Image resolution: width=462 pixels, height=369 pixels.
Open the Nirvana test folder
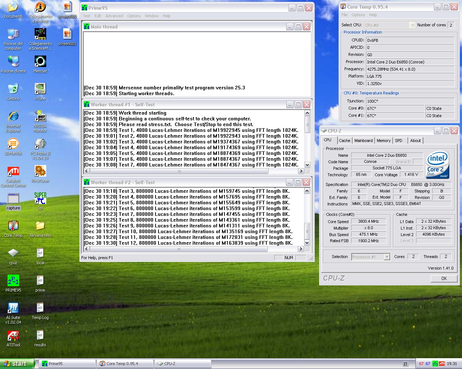pyautogui.click(x=40, y=229)
